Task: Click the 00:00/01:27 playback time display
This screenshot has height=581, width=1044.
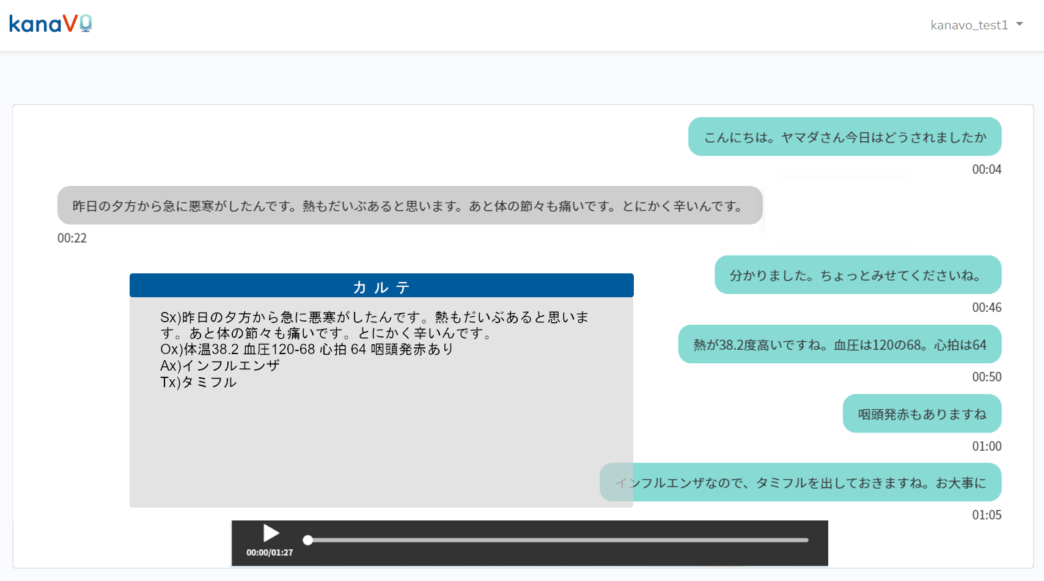Action: click(270, 552)
